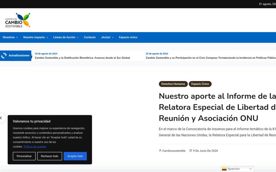Click the 9 De Junio De 2026 date
Viewport: 276px width, 172px height.
tap(205, 151)
